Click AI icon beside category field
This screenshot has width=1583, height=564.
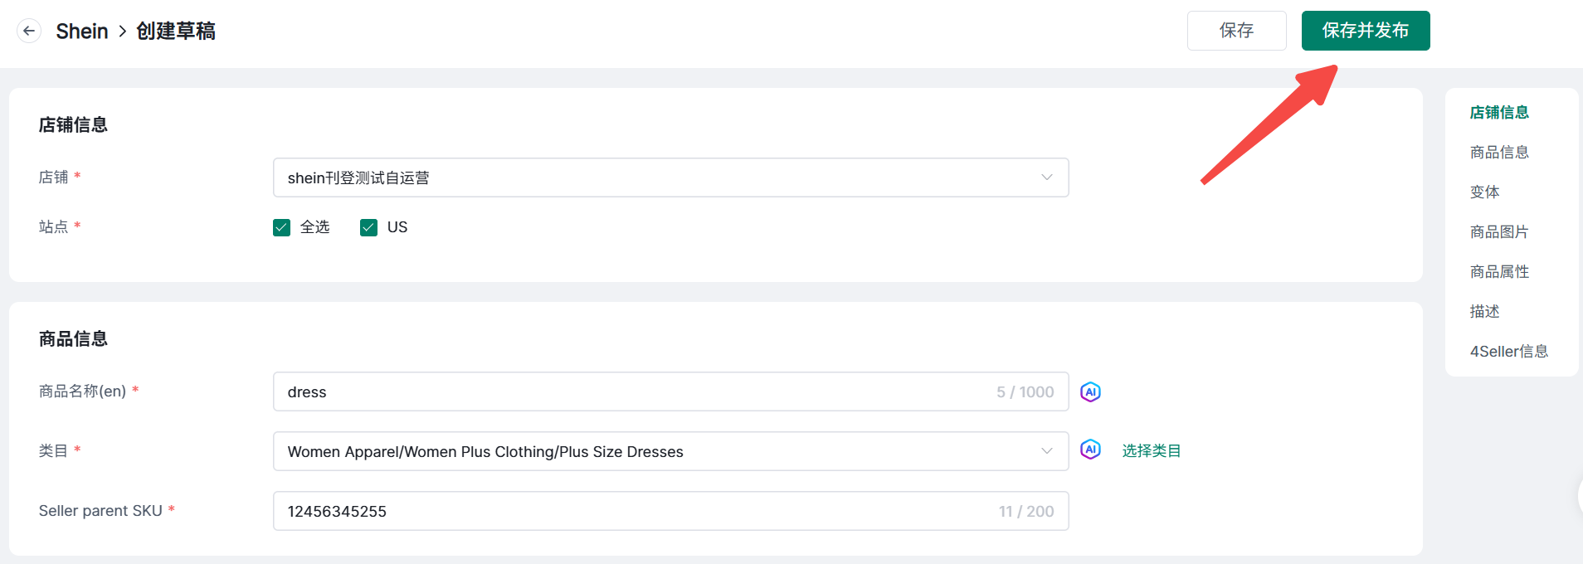pyautogui.click(x=1090, y=450)
